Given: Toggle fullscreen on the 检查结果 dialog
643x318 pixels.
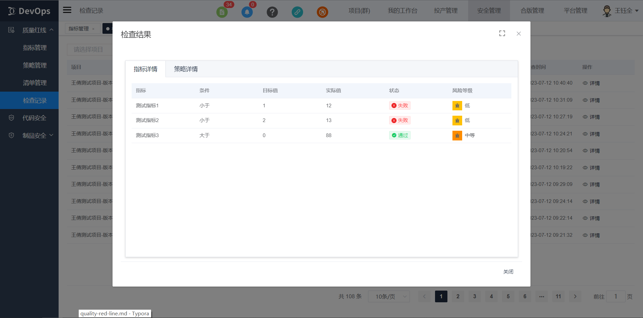Looking at the screenshot, I should coord(502,33).
